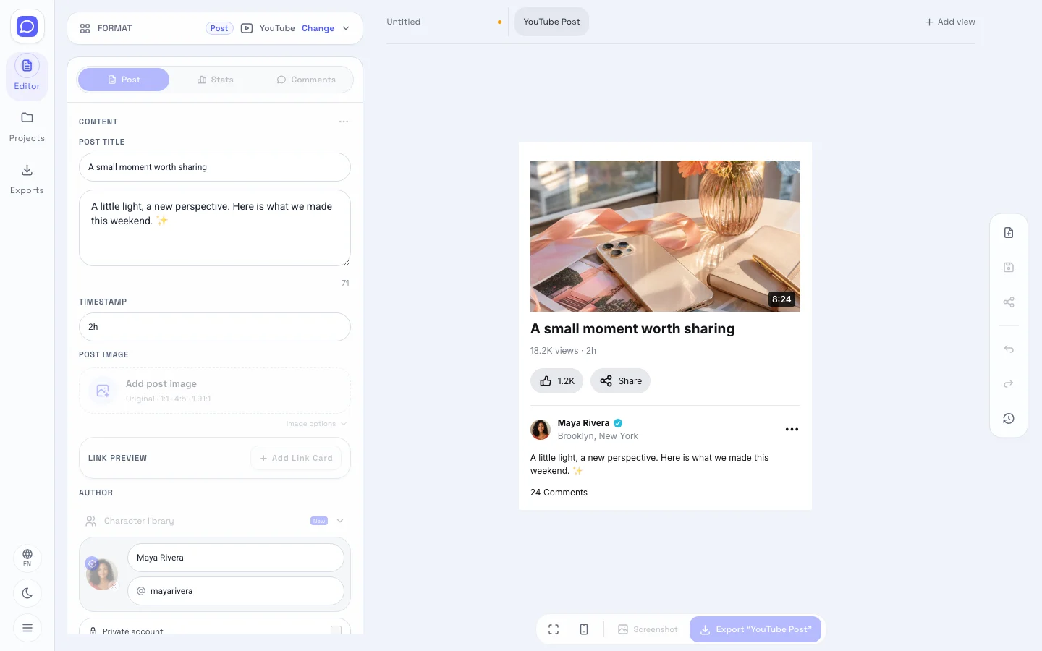1042x651 pixels.
Task: Click the save icon on right toolbar
Action: pyautogui.click(x=1009, y=268)
